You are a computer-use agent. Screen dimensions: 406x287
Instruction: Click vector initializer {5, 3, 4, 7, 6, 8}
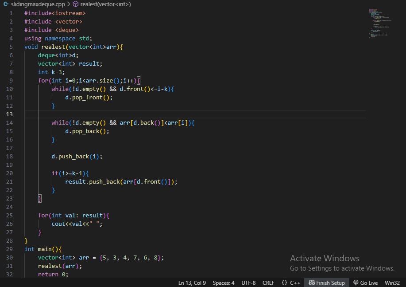[130, 258]
